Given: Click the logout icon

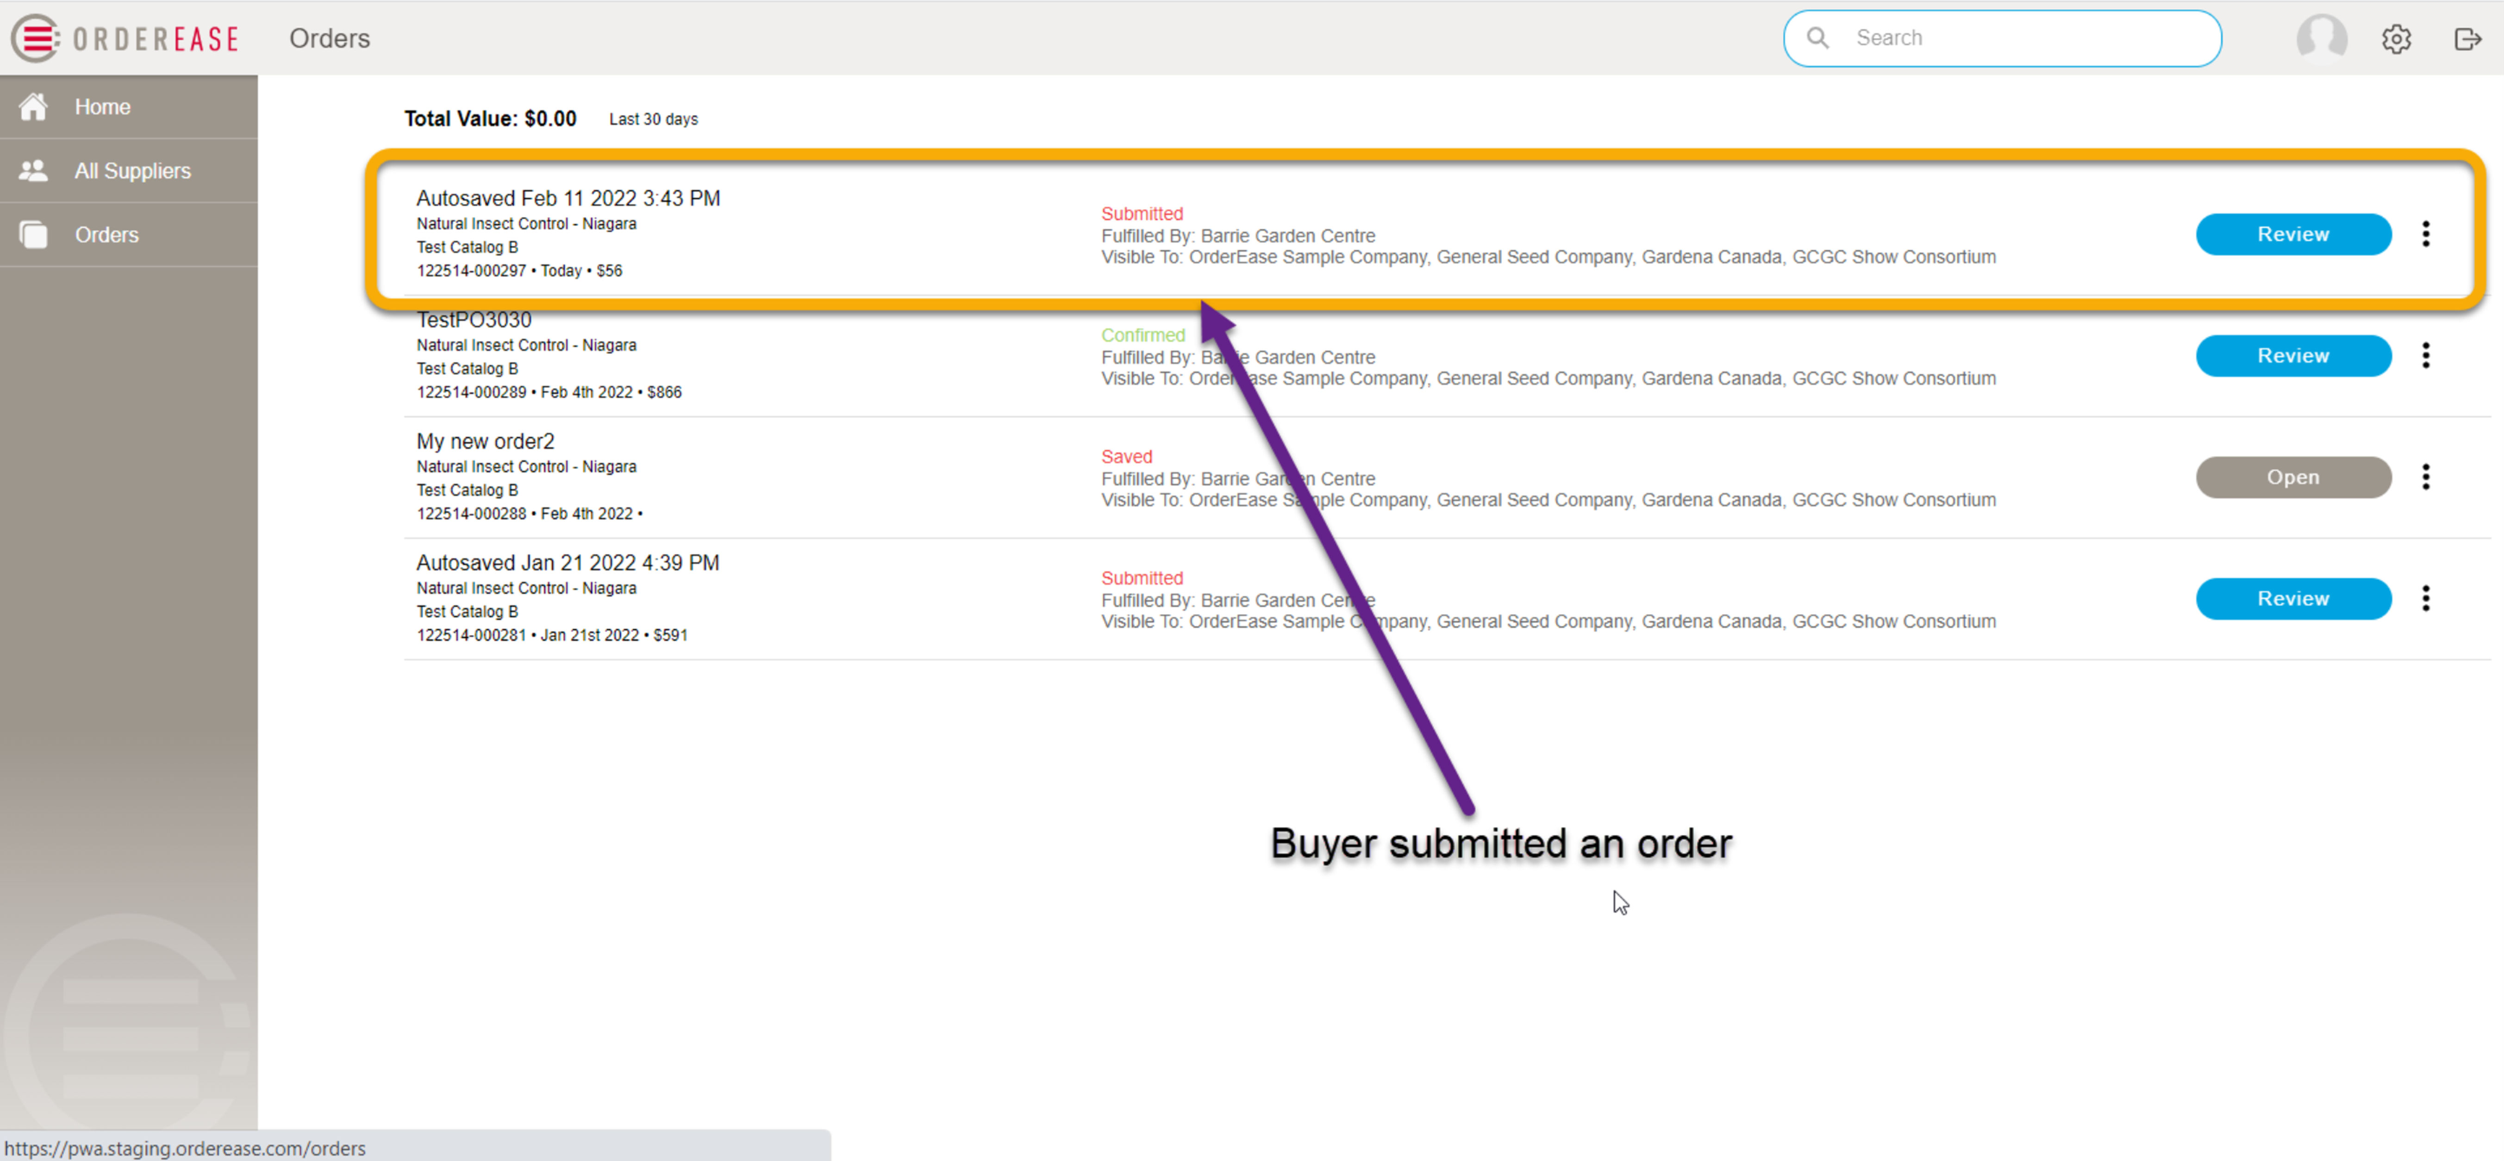Looking at the screenshot, I should point(2467,38).
